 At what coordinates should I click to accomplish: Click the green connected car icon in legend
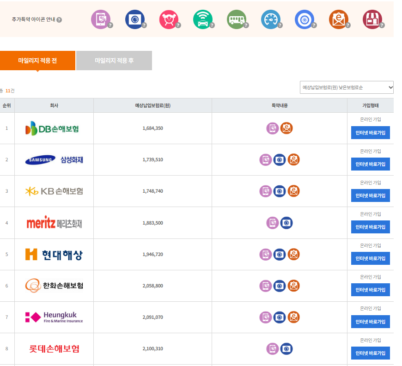[203, 19]
